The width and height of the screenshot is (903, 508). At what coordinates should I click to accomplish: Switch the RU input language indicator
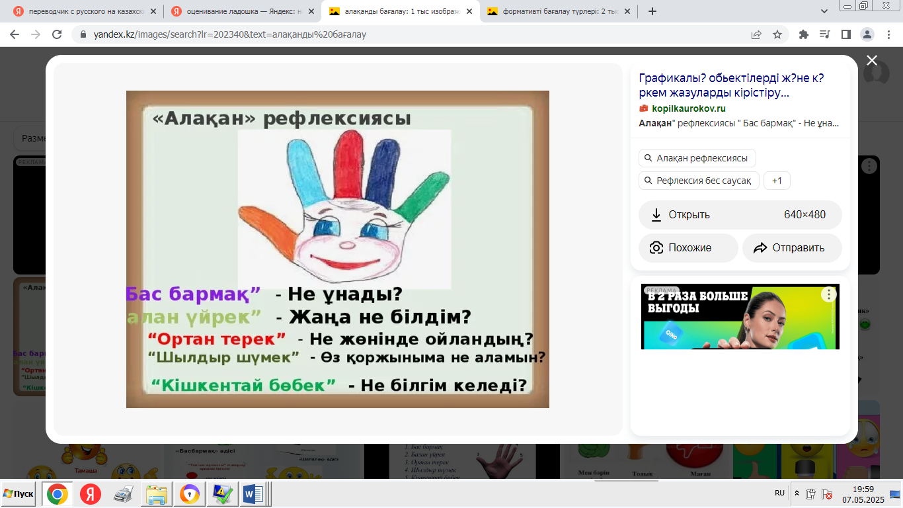(x=780, y=493)
